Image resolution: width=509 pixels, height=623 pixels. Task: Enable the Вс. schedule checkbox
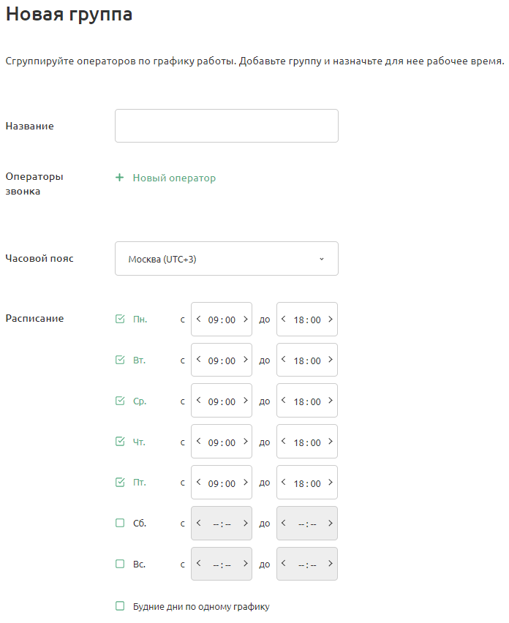coord(120,564)
